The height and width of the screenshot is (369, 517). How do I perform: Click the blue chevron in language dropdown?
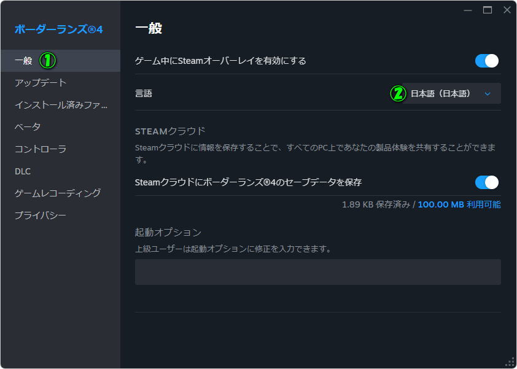coord(488,94)
